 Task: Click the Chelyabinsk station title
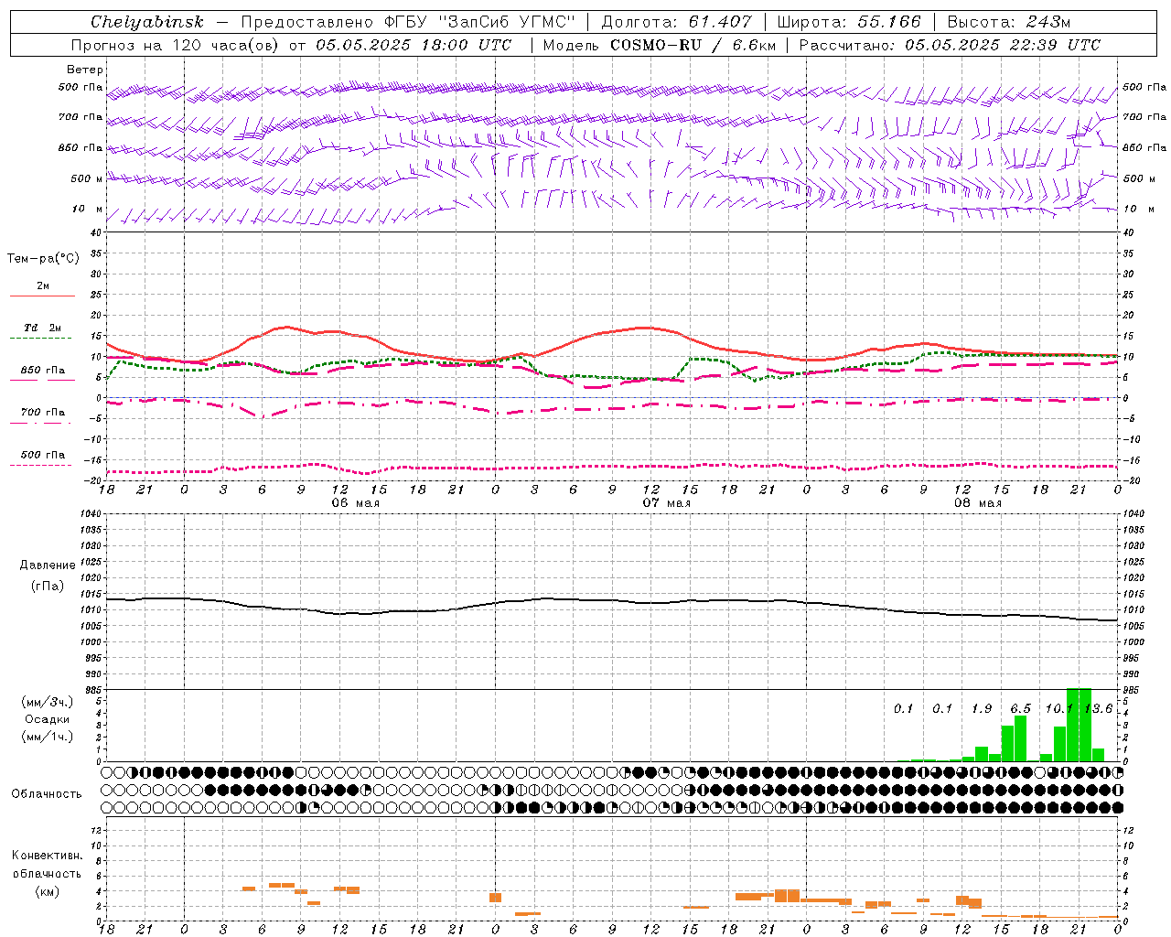[146, 22]
